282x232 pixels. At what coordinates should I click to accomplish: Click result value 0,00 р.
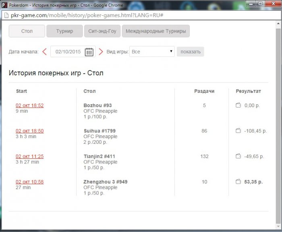tap(252, 106)
